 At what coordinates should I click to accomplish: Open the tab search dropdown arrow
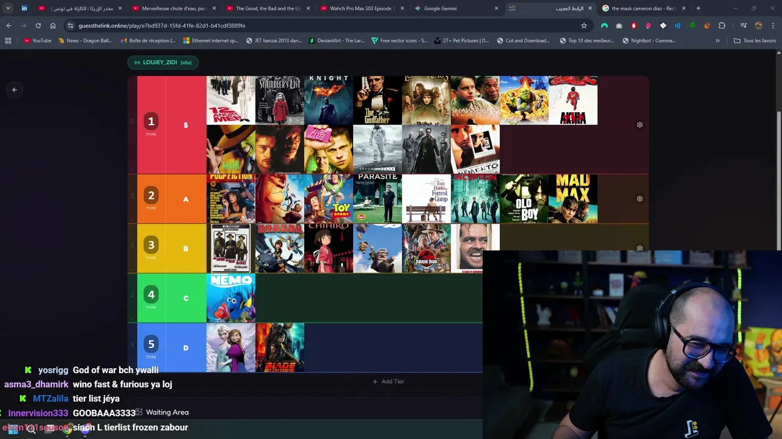[x=8, y=9]
